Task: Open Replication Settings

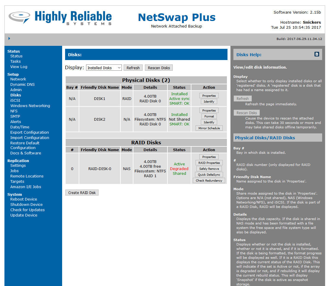Action: (18, 166)
